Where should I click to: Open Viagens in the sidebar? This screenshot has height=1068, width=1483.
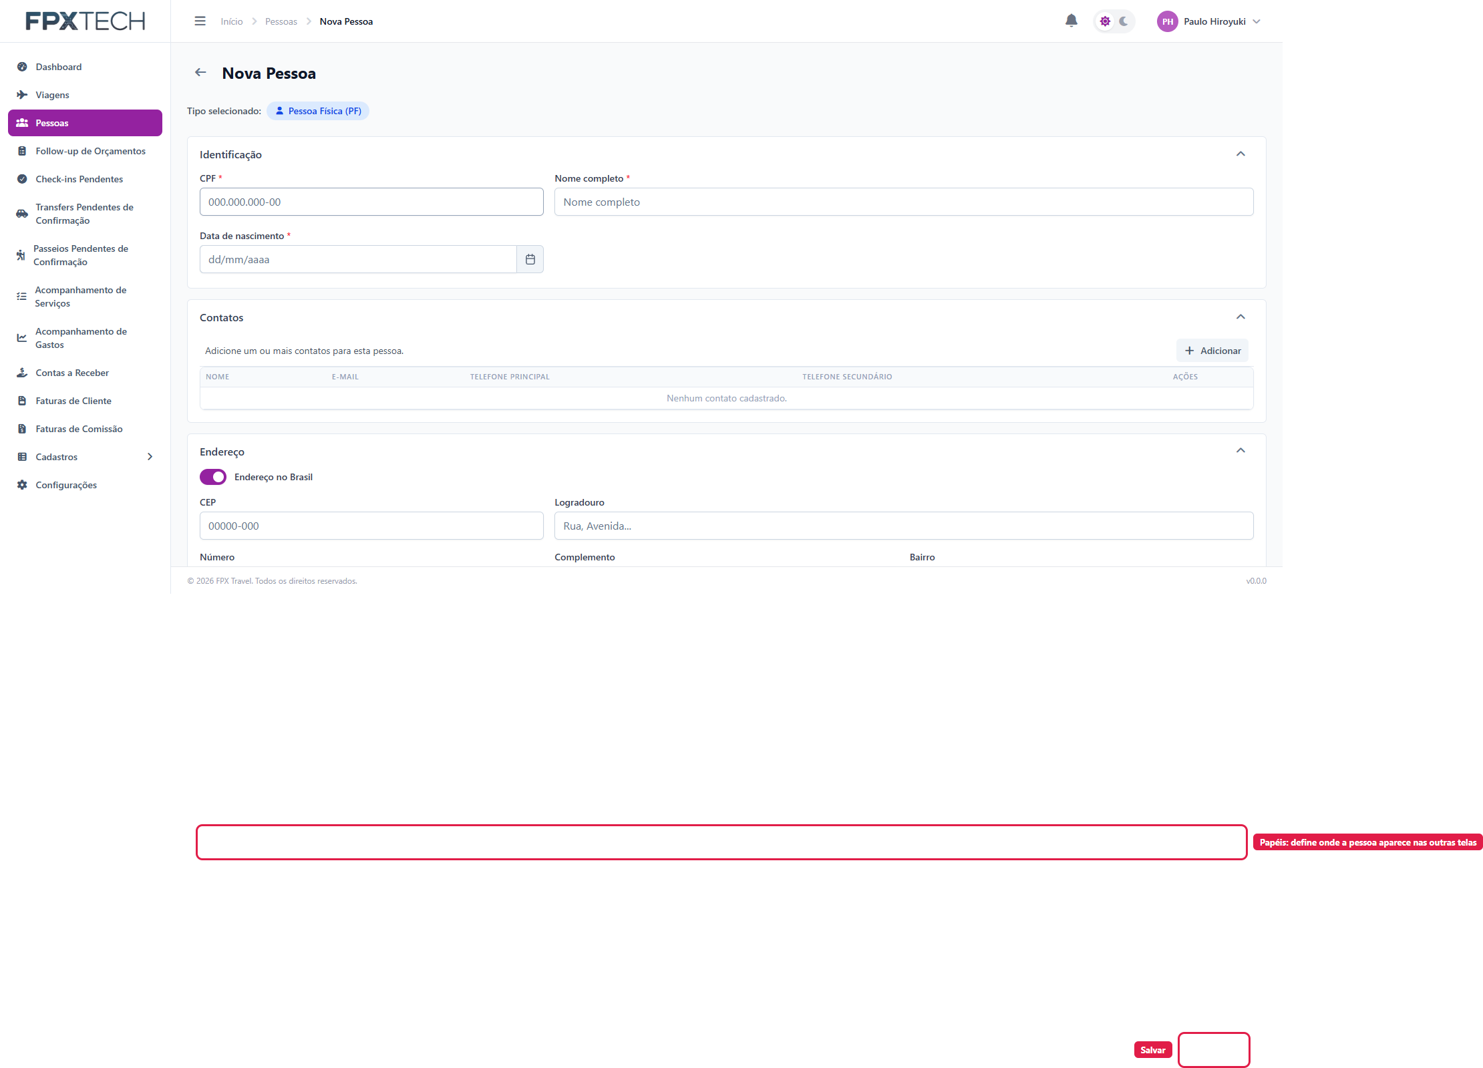(x=85, y=95)
